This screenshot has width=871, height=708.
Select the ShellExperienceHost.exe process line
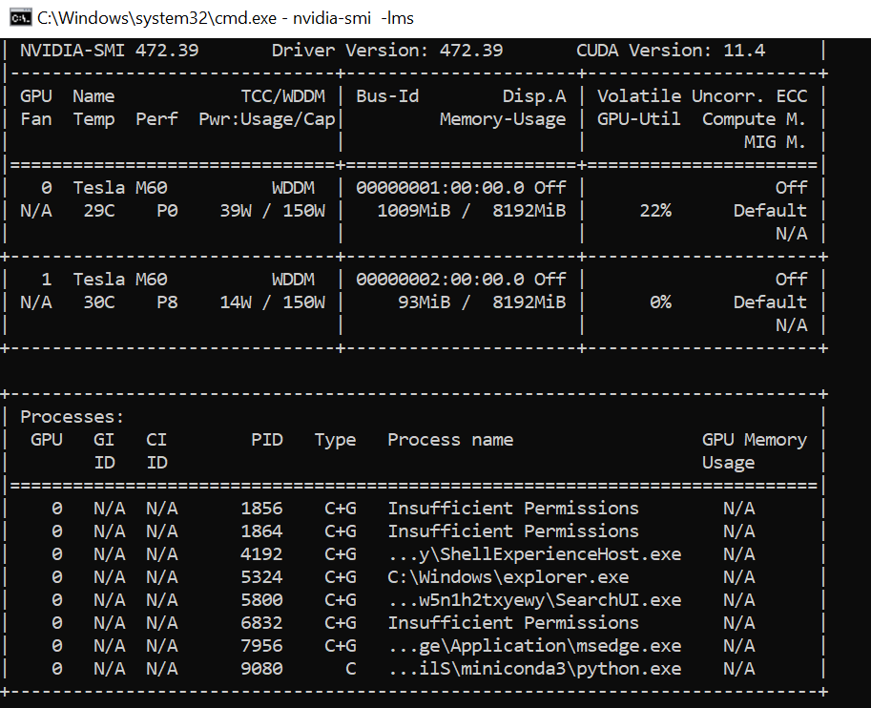pos(534,553)
